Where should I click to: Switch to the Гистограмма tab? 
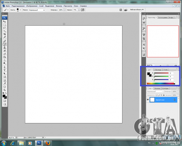(163, 18)
